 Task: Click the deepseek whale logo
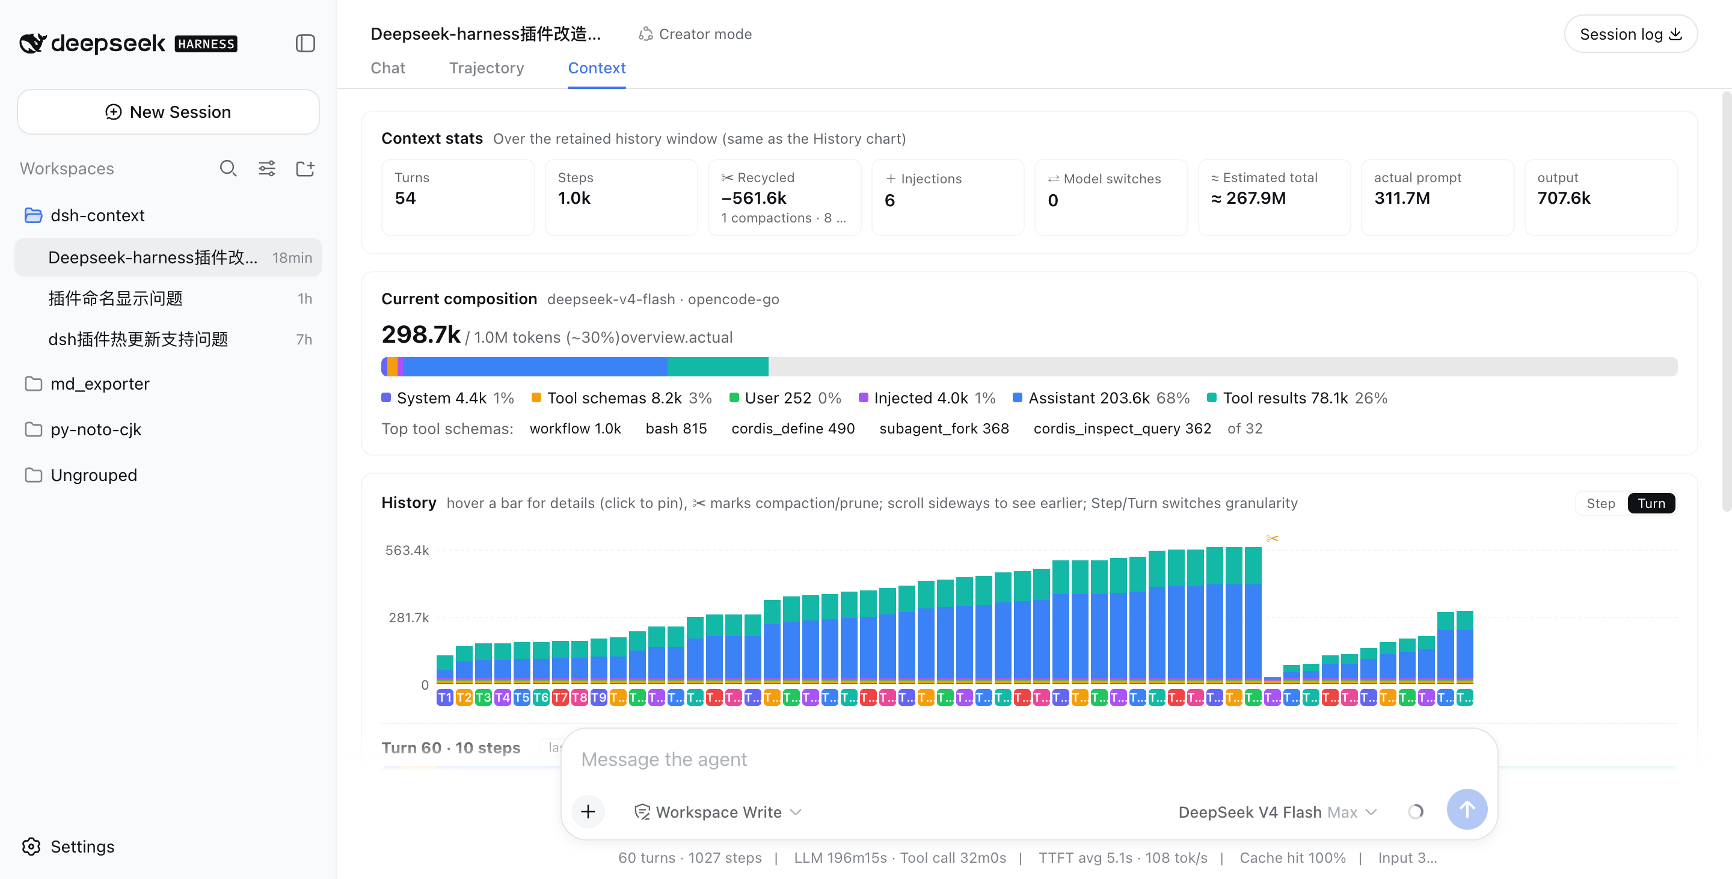(32, 43)
